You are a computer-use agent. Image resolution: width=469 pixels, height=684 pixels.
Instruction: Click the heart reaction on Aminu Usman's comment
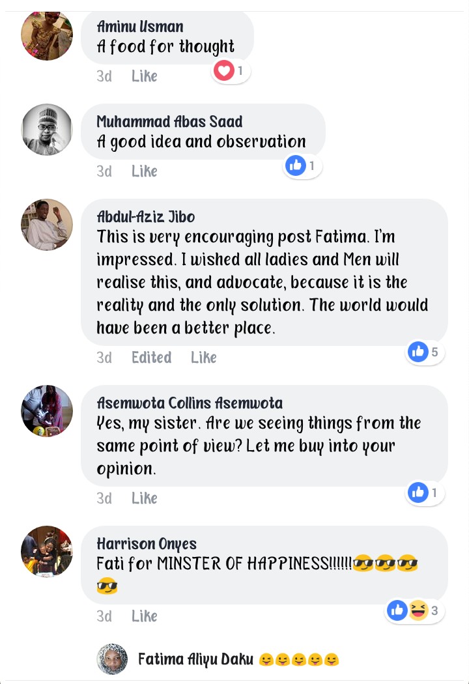pyautogui.click(x=224, y=71)
